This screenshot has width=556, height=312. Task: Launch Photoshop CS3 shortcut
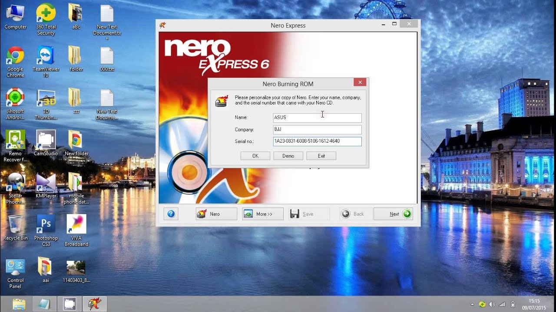pos(46,231)
